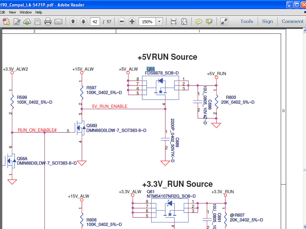Click the +5VRUN Source heading
This screenshot has width=306, height=229.
167,57
